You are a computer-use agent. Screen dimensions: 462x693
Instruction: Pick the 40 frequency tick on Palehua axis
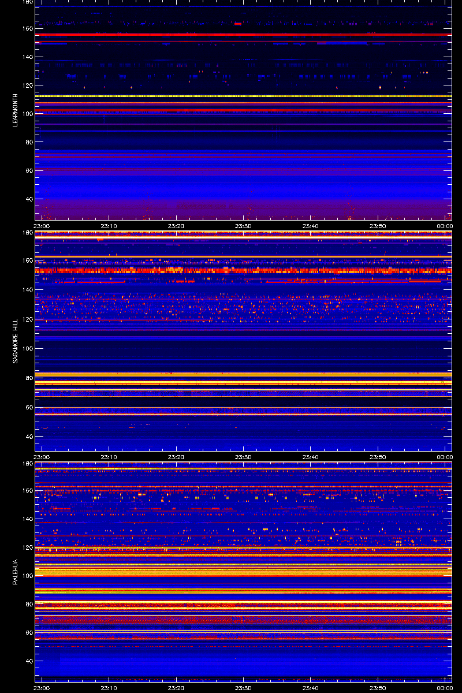coord(29,661)
